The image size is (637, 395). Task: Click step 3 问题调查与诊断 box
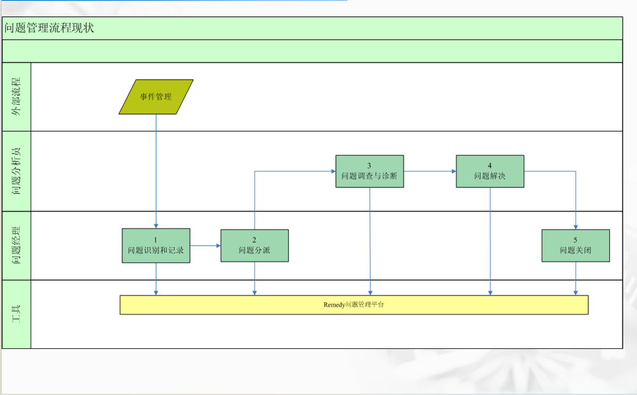pos(370,171)
